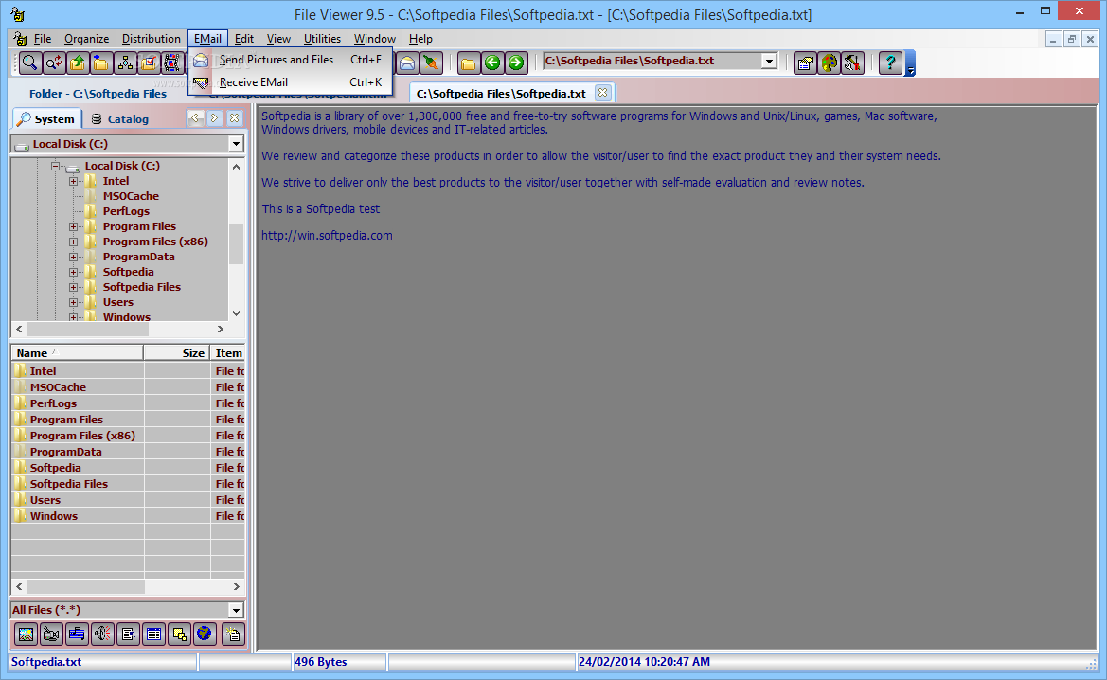Expand the Program Files (x86) tree node
1107x680 pixels.
[x=73, y=242]
